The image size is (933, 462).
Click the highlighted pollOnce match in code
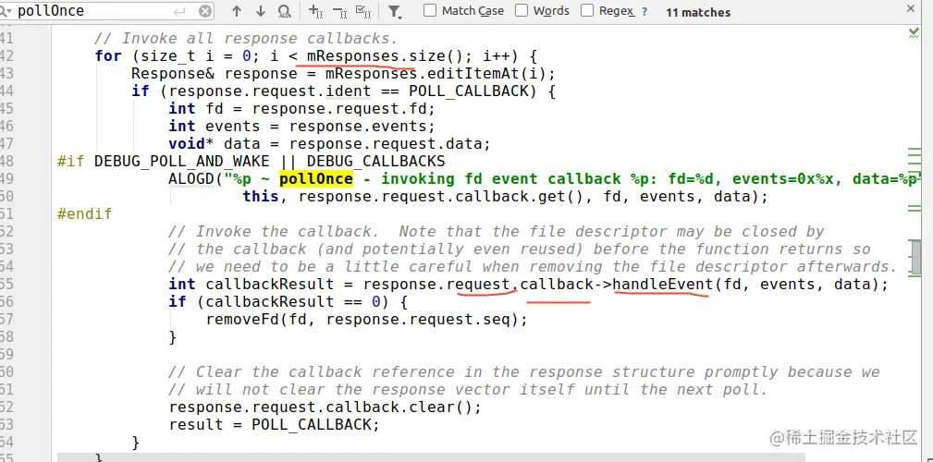coord(316,179)
